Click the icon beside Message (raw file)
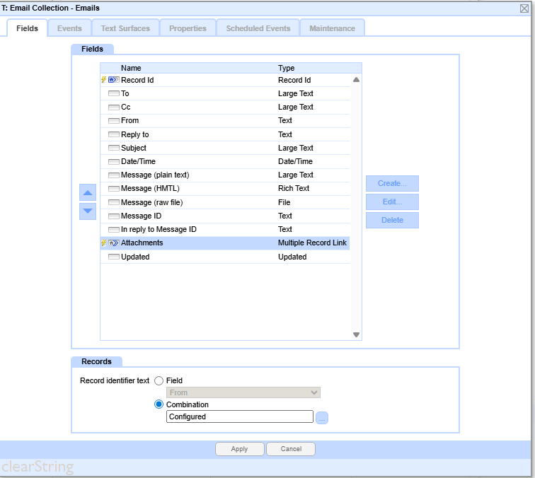 (113, 202)
